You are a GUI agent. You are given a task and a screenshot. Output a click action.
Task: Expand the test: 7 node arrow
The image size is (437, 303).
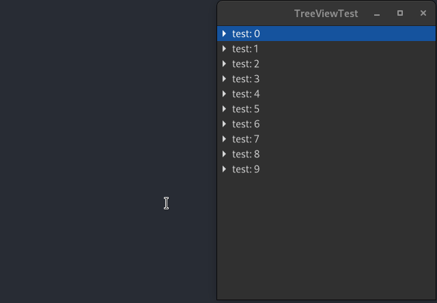[225, 139]
